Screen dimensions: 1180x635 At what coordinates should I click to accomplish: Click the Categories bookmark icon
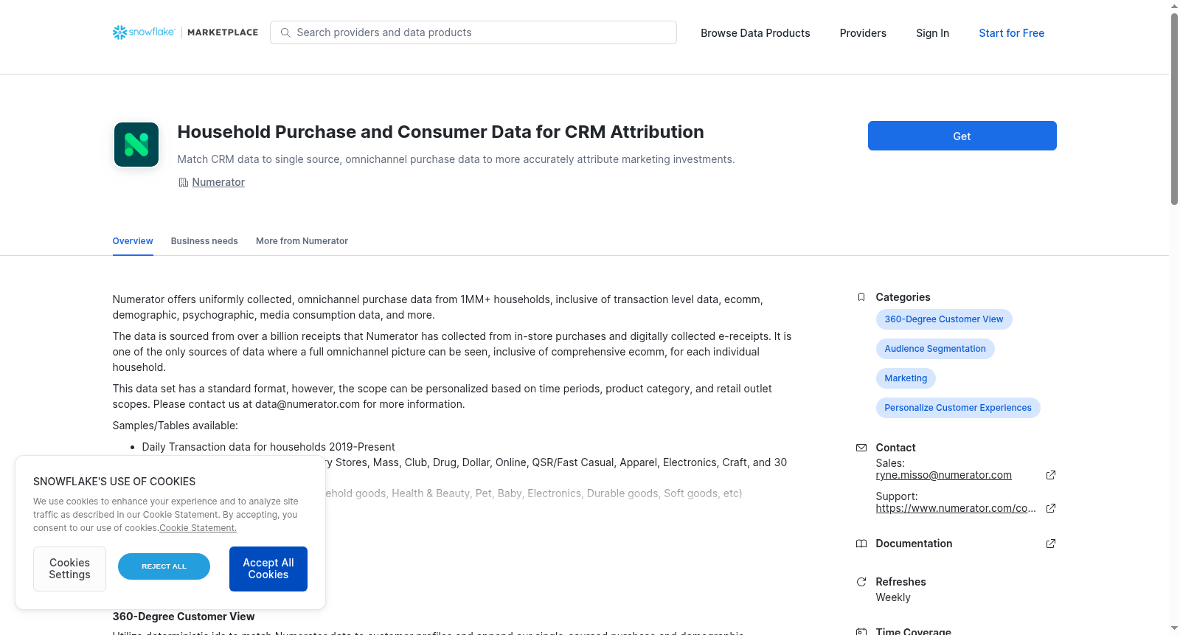point(861,297)
